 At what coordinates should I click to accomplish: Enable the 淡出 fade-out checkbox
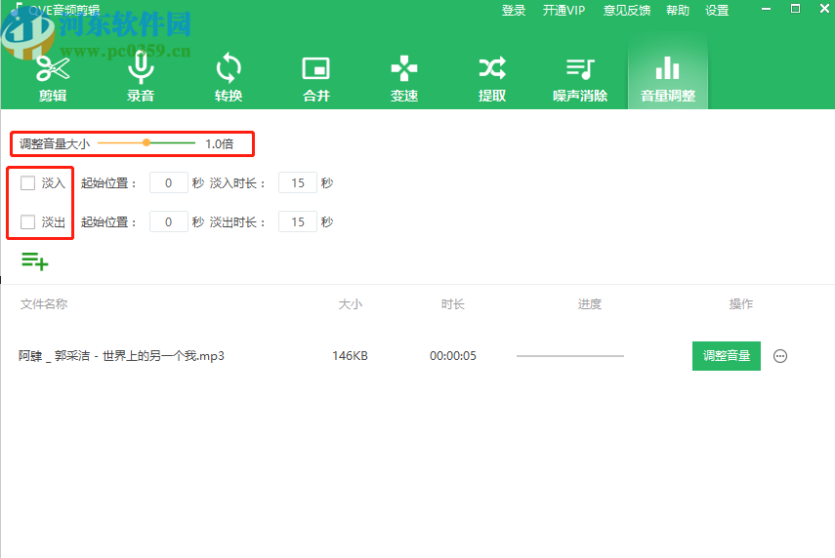pyautogui.click(x=27, y=221)
